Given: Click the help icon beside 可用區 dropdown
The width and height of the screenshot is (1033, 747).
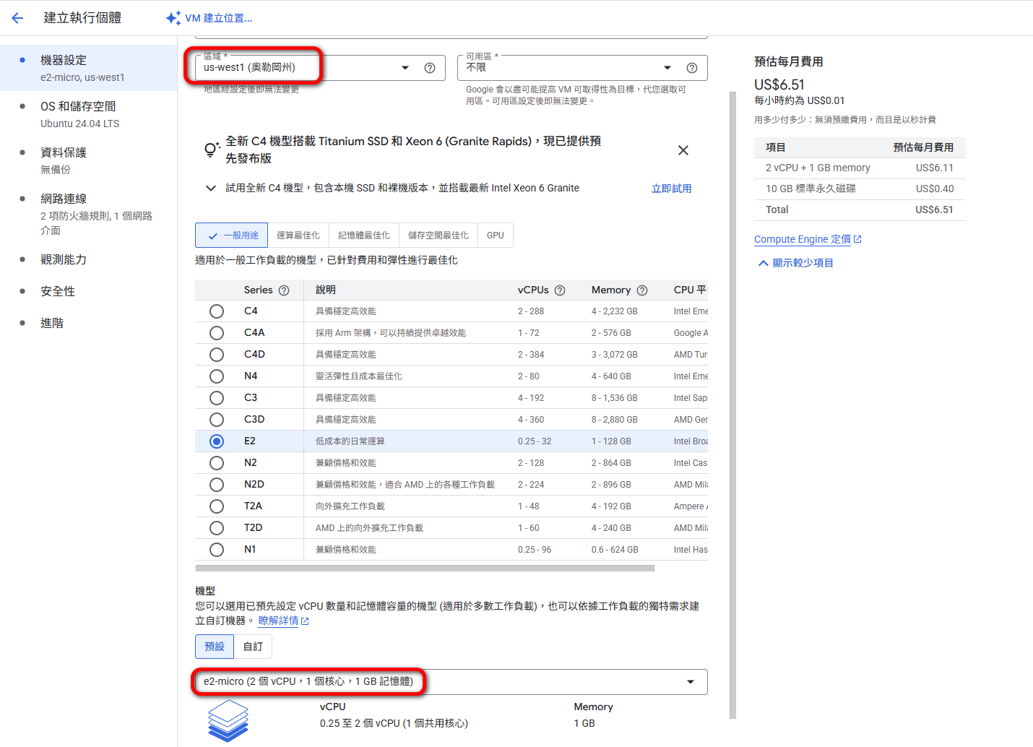Looking at the screenshot, I should point(692,68).
